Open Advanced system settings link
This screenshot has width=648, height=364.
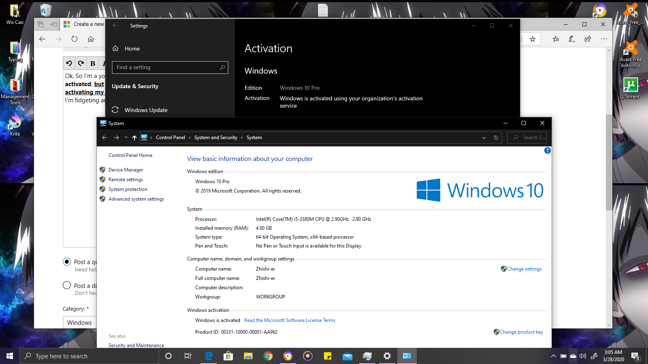[136, 199]
